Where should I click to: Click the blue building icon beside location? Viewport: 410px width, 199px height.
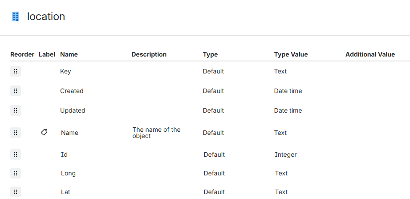coord(16,16)
